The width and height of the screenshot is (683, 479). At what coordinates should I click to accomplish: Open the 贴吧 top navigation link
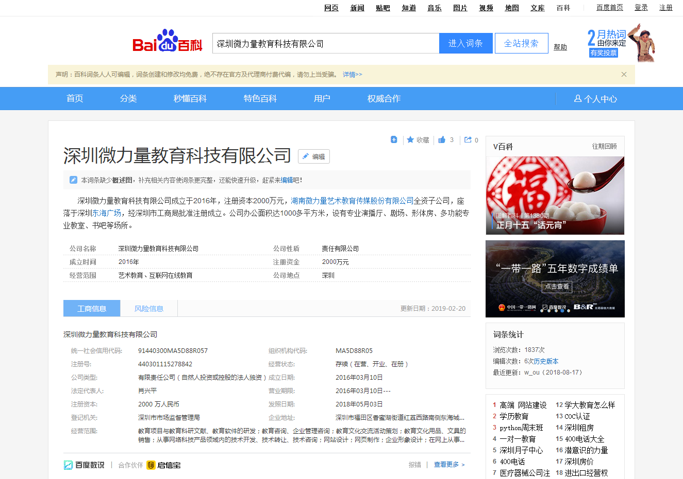pos(383,8)
